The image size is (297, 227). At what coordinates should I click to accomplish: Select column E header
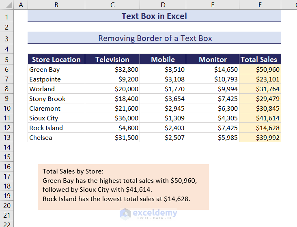(x=213, y=5)
